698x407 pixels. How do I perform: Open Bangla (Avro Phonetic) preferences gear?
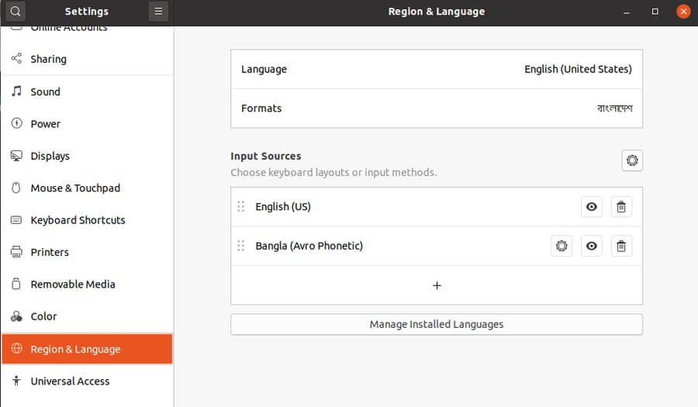coord(562,246)
